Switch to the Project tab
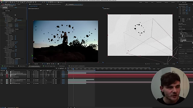This screenshot has width=193, height=108. coord(19,4)
